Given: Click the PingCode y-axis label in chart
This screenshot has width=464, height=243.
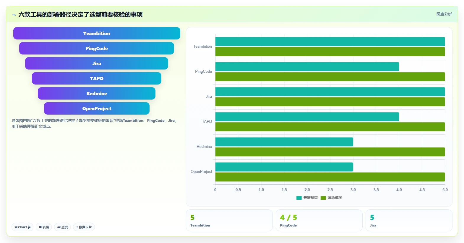Looking at the screenshot, I should tap(204, 71).
